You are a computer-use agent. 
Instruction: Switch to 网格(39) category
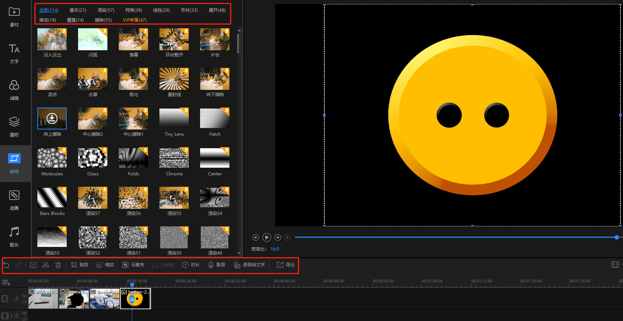pyautogui.click(x=134, y=10)
